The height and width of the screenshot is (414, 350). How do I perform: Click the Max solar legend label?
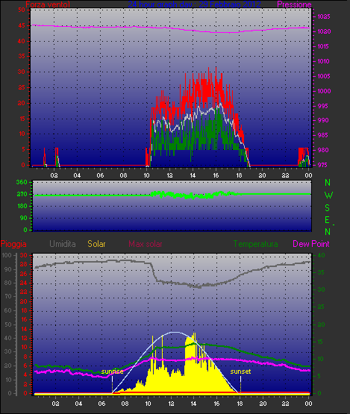[x=146, y=244]
